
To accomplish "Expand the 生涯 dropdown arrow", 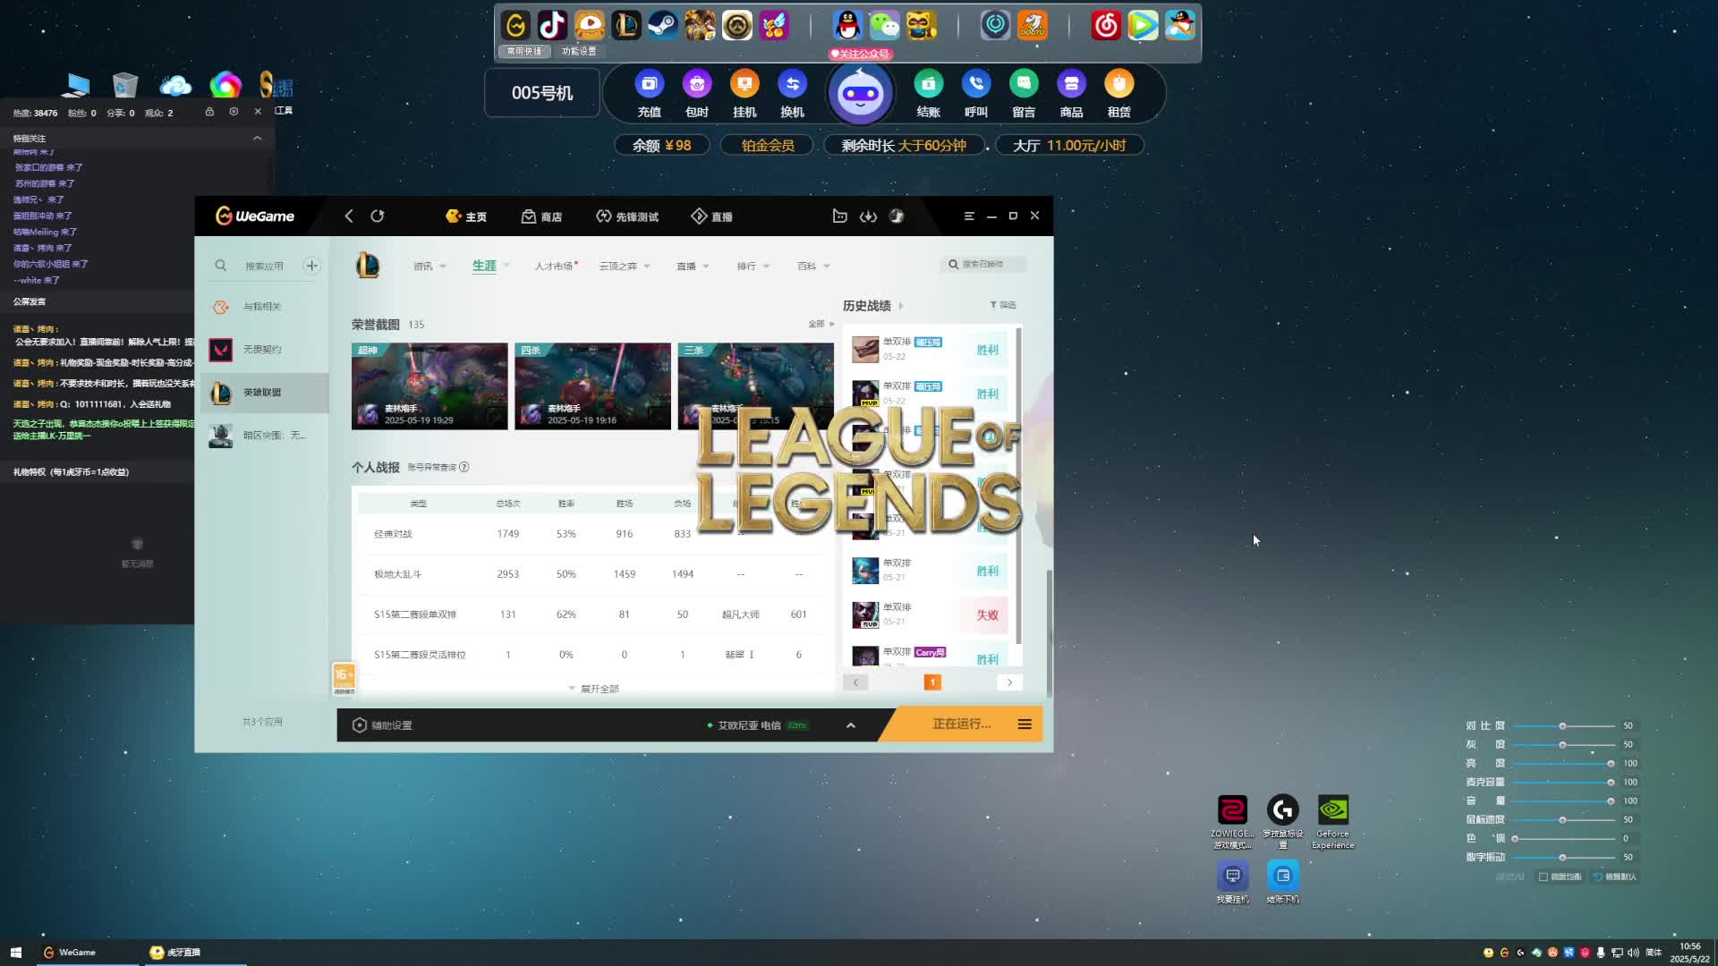I will (x=506, y=266).
